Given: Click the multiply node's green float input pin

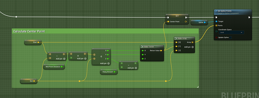Looking at the screenshot, I should (71, 58).
